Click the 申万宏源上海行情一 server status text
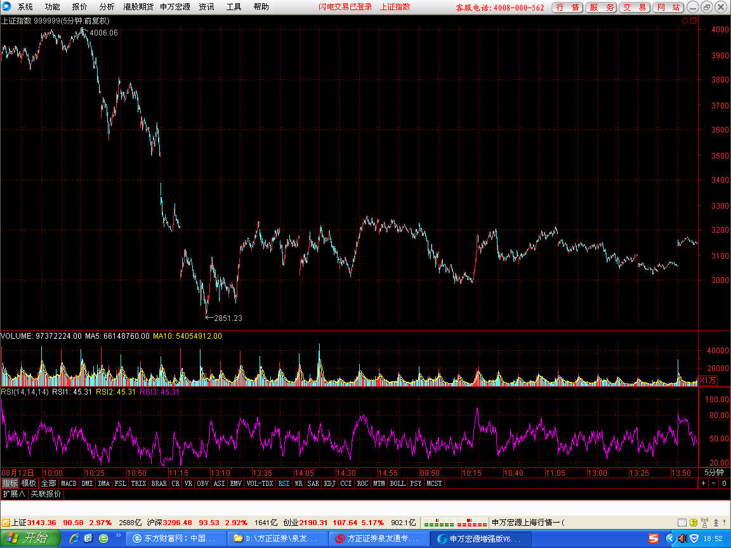This screenshot has width=731, height=548. [x=528, y=523]
